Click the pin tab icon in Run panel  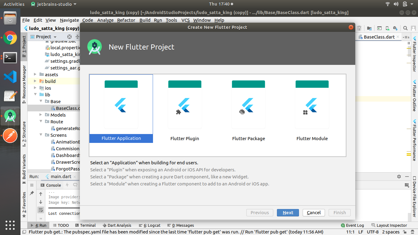click(32, 193)
